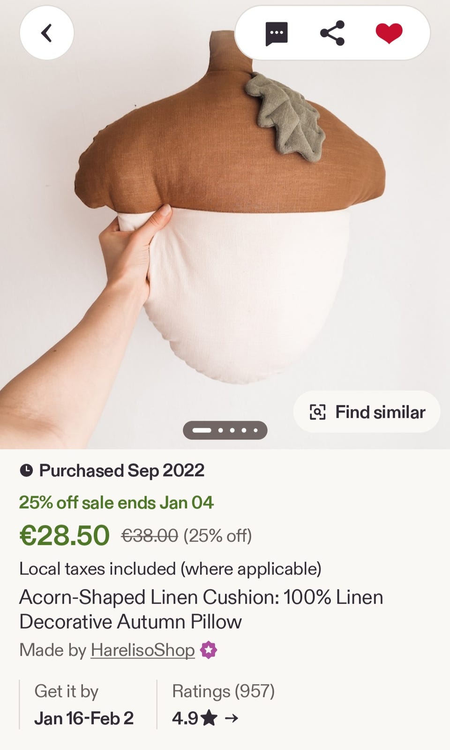Tap the Ratings (957) label
This screenshot has width=450, height=750.
[x=223, y=691]
